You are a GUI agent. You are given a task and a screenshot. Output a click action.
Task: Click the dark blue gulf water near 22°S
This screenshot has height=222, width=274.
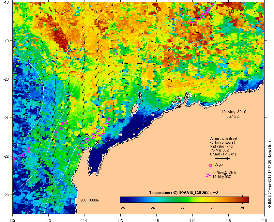click(x=95, y=160)
